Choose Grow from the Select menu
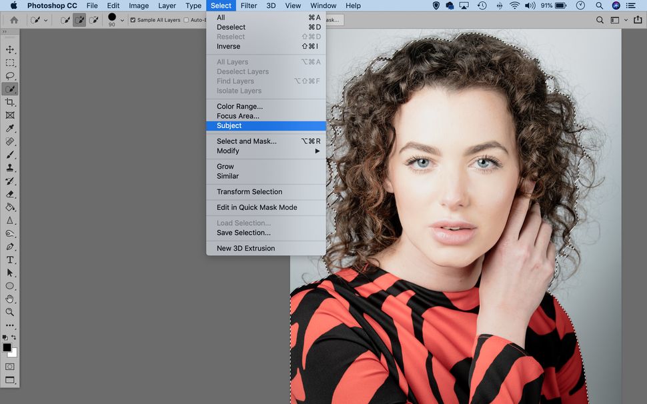The width and height of the screenshot is (647, 404). click(x=266, y=167)
